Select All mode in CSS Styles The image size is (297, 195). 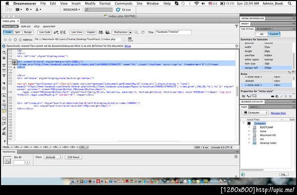(x=261, y=34)
